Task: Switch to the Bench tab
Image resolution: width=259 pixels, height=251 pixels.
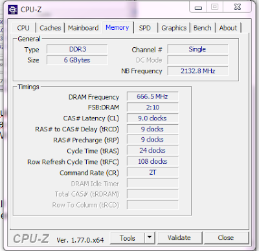Action: point(203,28)
